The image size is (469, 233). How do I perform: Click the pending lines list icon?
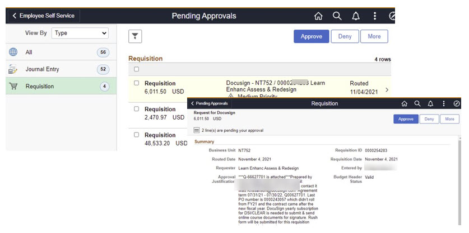(x=197, y=130)
